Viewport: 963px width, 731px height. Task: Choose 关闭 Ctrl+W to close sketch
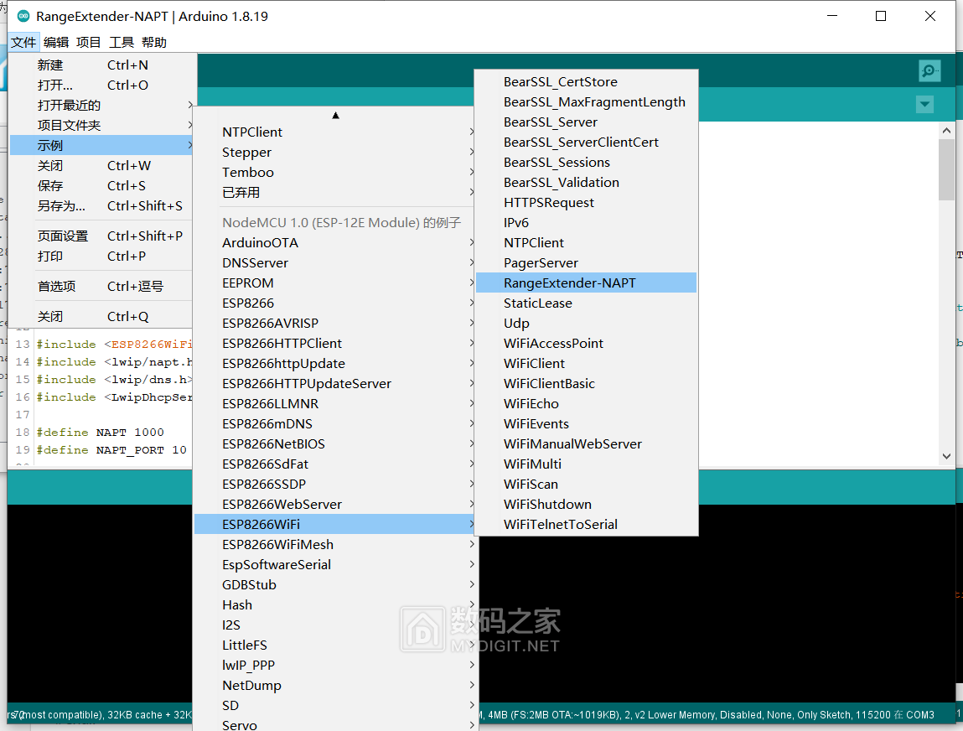point(101,165)
